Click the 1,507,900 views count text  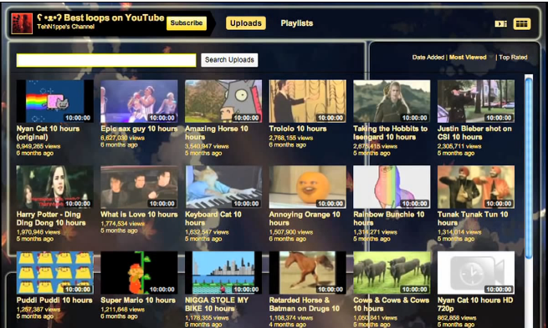click(x=291, y=232)
